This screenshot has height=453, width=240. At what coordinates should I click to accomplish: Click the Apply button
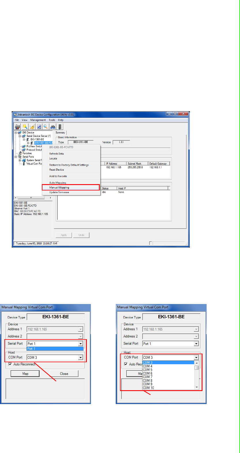(64, 235)
